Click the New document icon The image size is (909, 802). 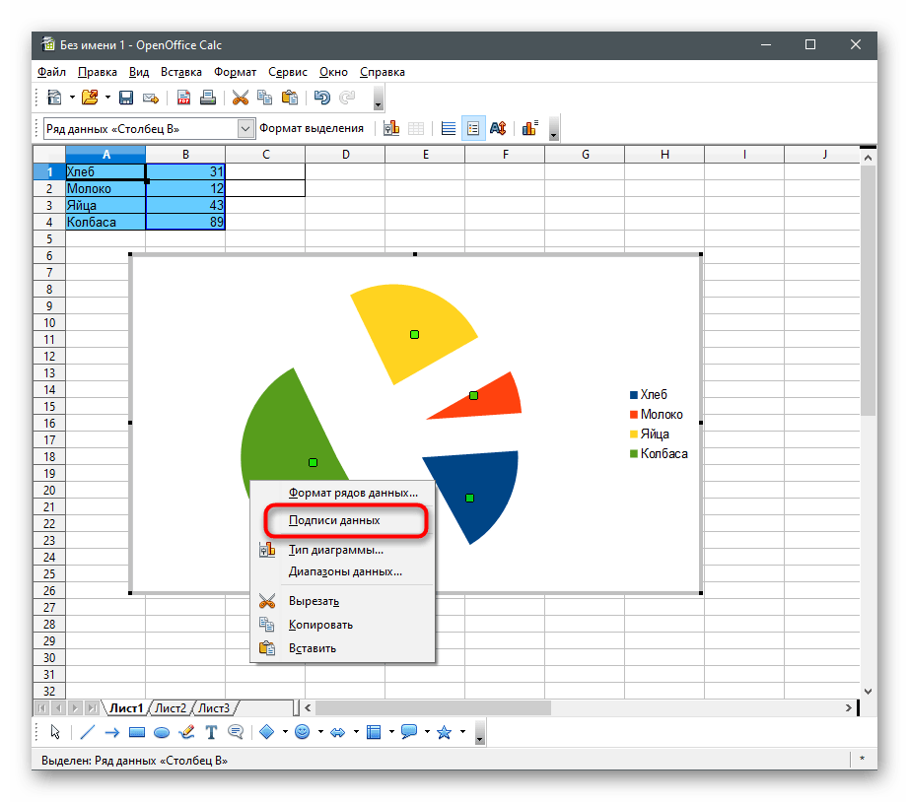pos(54,98)
